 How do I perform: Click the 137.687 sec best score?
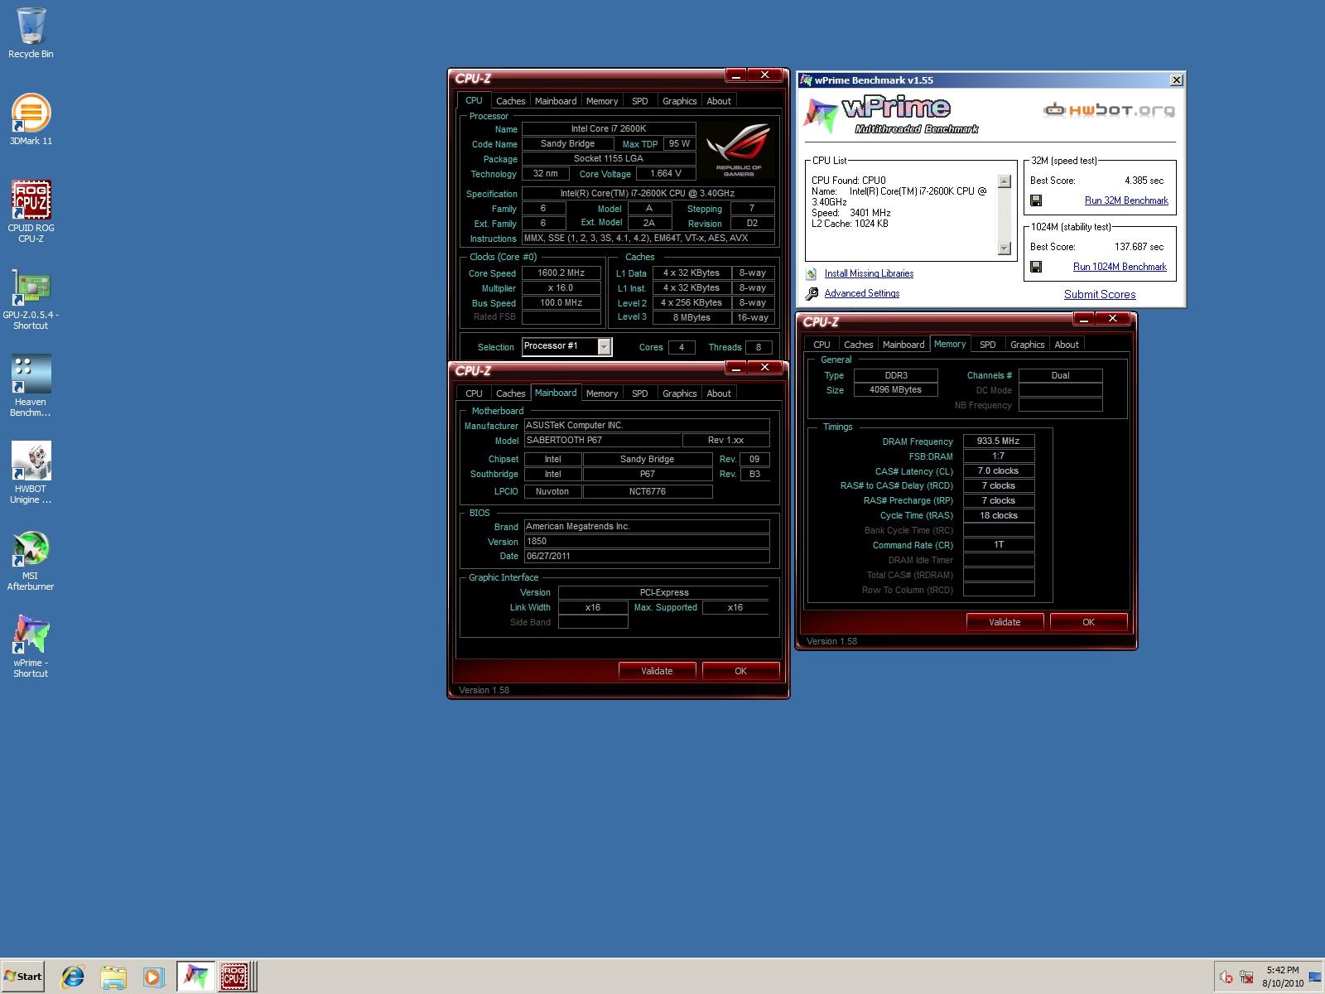1139,247
